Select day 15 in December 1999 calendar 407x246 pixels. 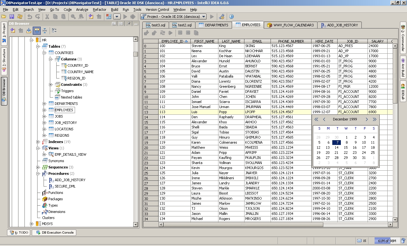coord(346,147)
